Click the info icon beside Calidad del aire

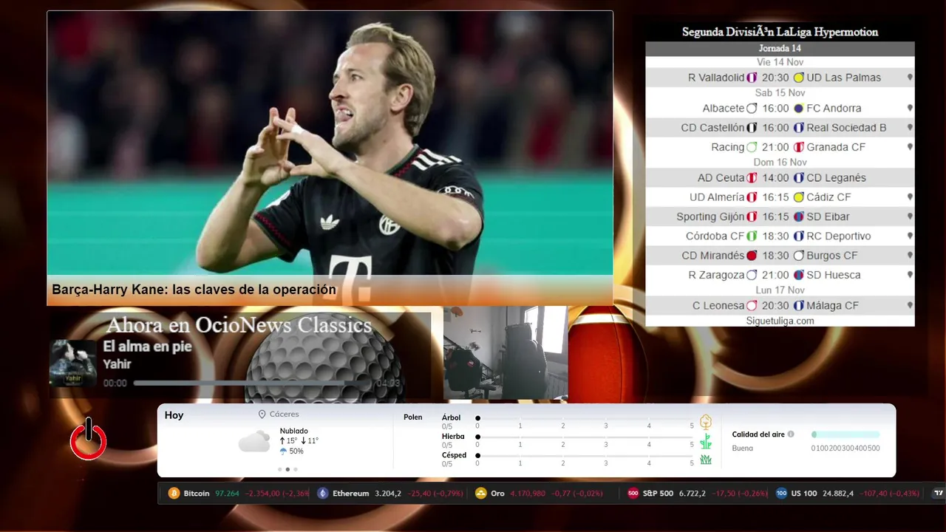[791, 434]
